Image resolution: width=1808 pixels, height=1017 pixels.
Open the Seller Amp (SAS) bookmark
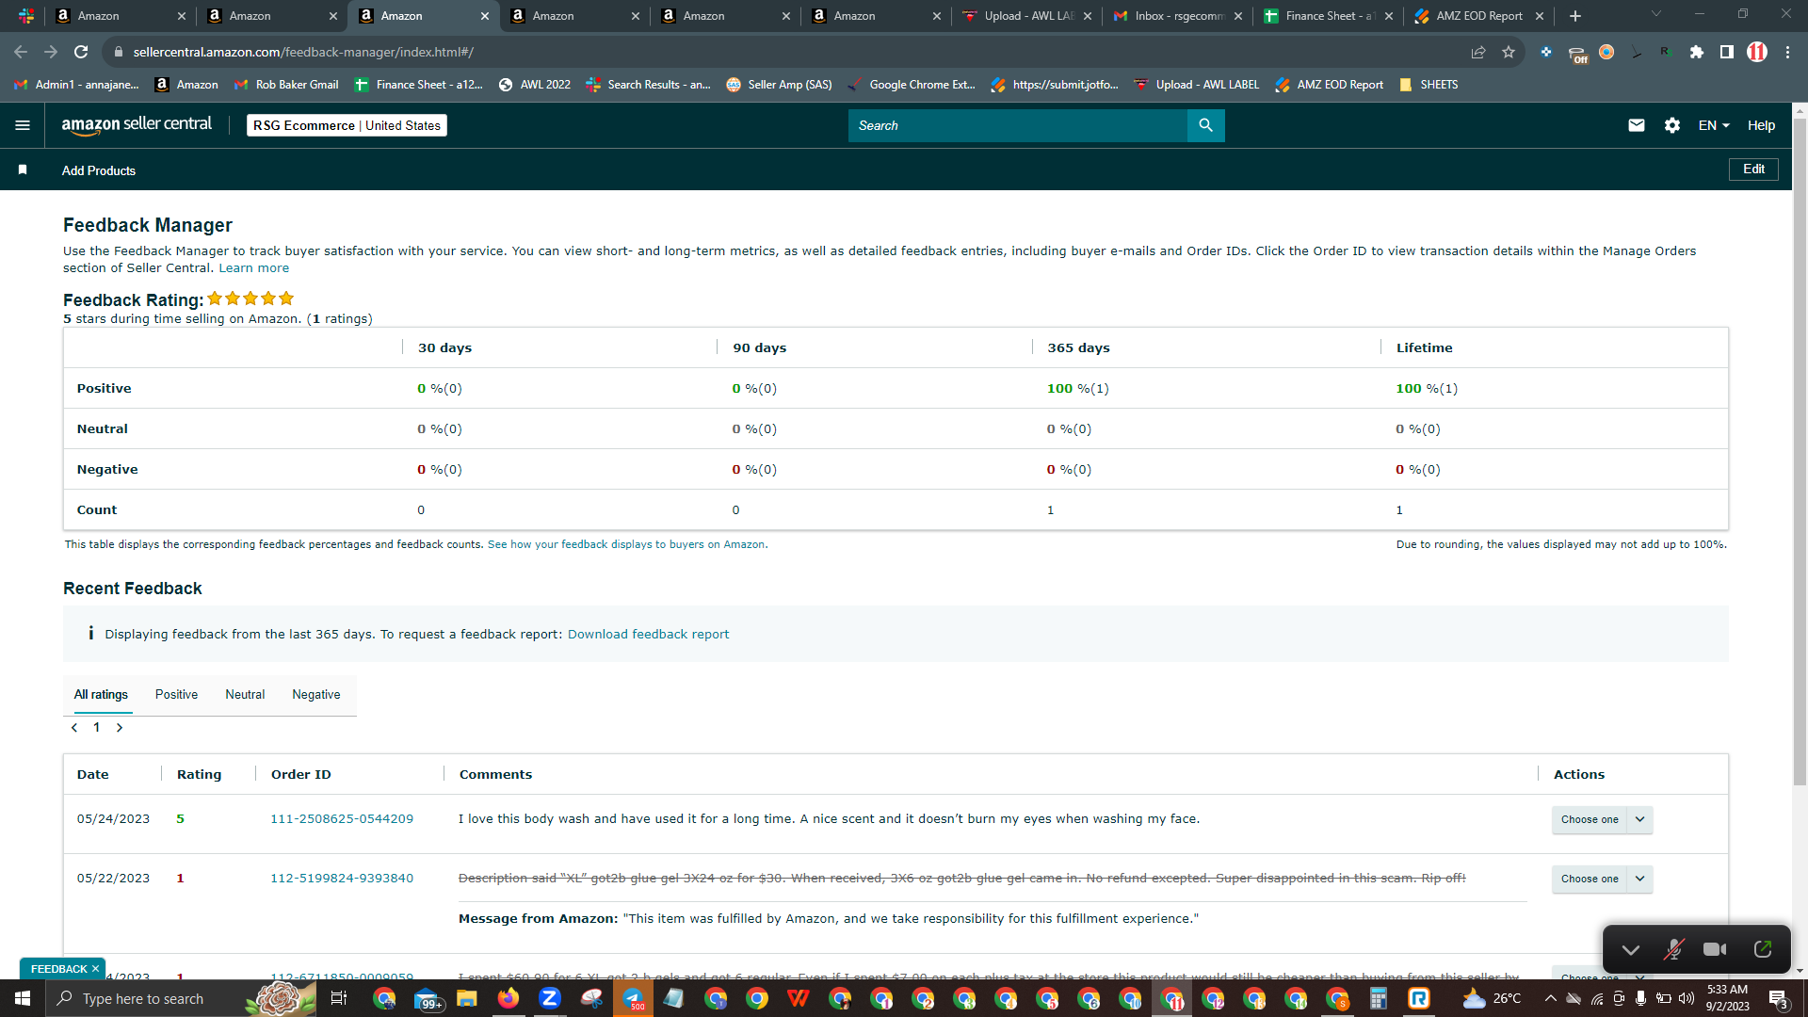coord(780,85)
